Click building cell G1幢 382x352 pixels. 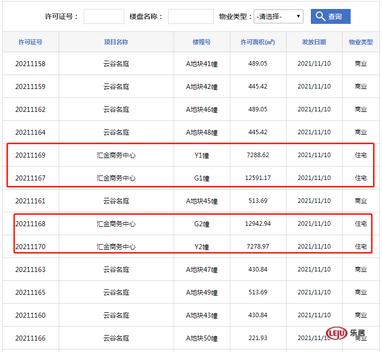[202, 178]
